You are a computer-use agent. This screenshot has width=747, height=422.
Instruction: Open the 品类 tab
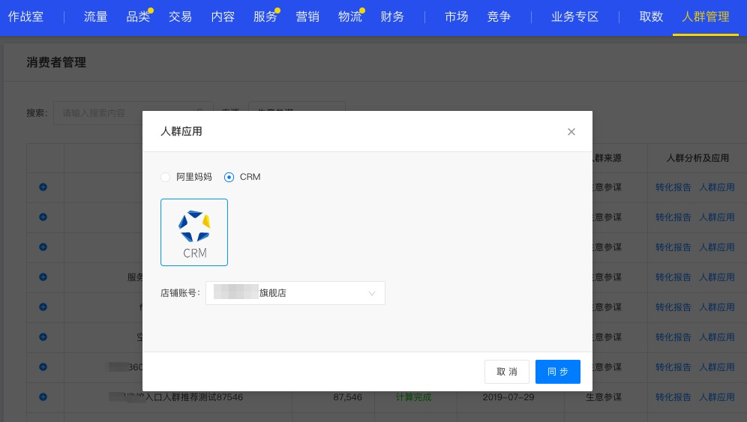pyautogui.click(x=138, y=16)
